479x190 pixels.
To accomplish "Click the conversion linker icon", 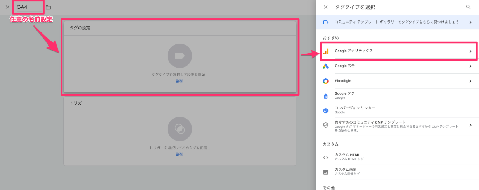I will [x=326, y=110].
